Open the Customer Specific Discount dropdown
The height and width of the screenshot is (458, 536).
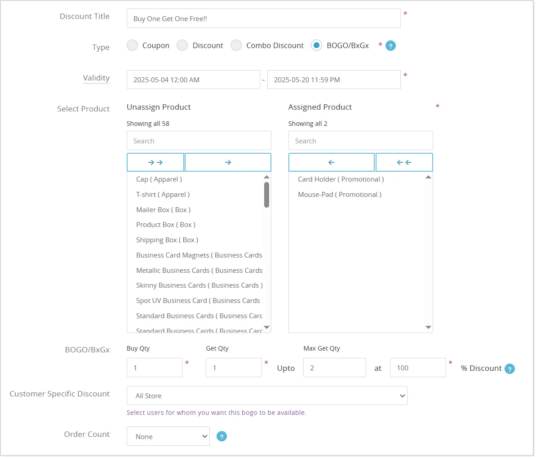tap(267, 396)
